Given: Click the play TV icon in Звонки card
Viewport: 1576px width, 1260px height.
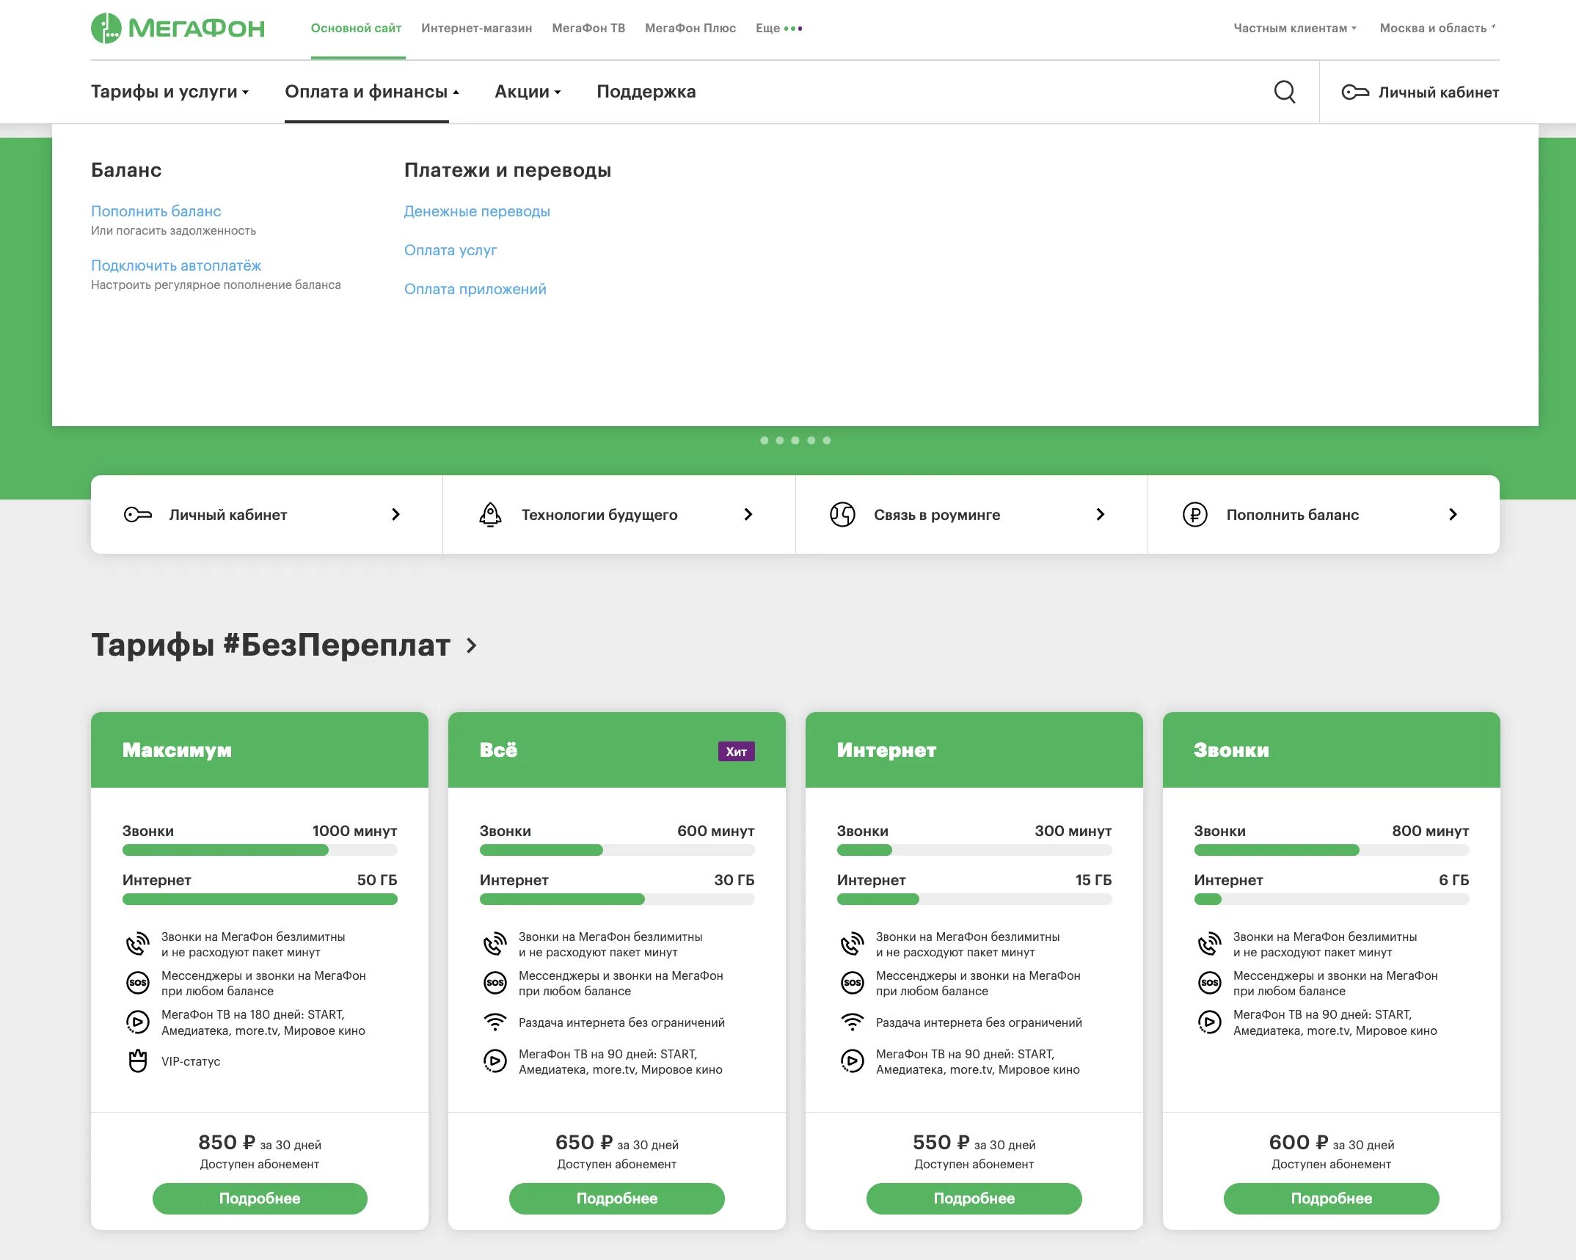Looking at the screenshot, I should [1209, 1022].
